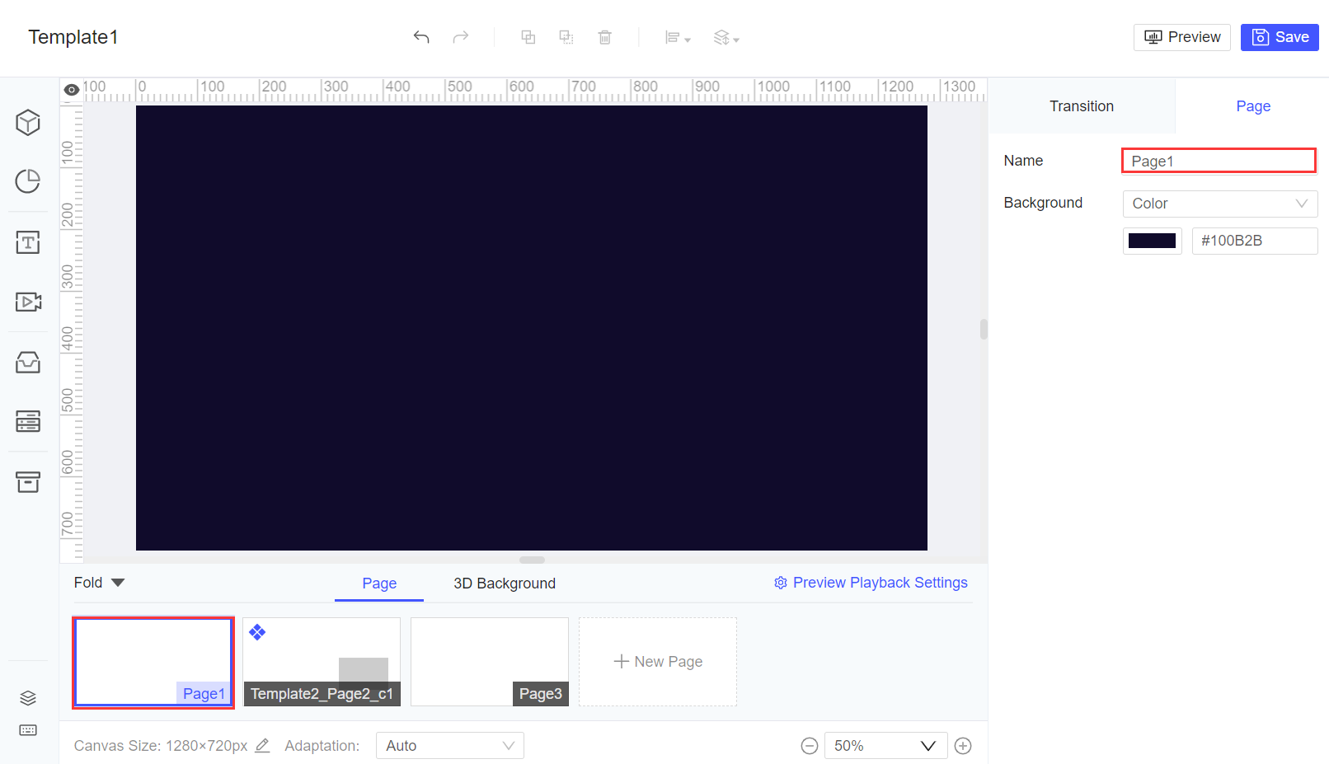The image size is (1329, 764).
Task: Collapse the page panel with Fold control
Action: [98, 582]
